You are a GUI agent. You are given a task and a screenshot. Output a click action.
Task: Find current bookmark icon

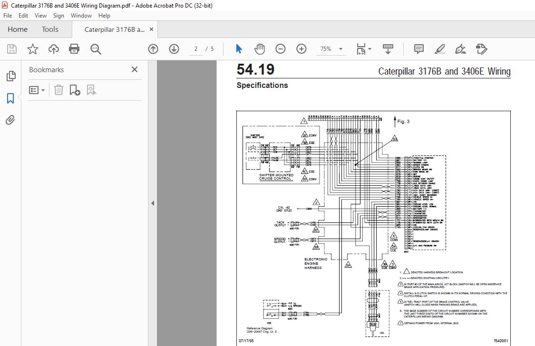coord(91,90)
